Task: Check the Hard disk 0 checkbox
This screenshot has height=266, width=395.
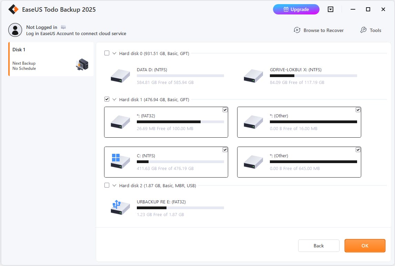Action: coord(107,53)
